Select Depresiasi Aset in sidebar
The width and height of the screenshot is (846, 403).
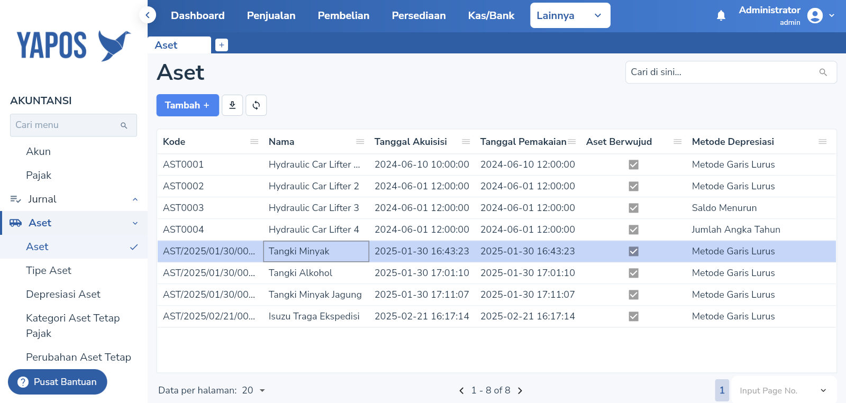point(63,294)
